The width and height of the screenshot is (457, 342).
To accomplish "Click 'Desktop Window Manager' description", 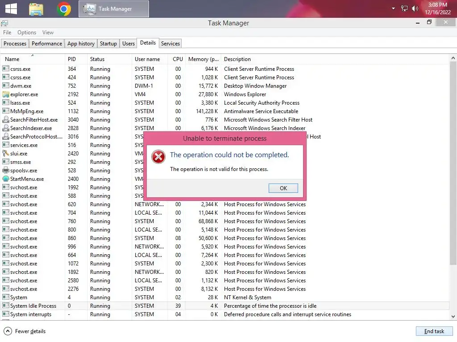I will (255, 86).
